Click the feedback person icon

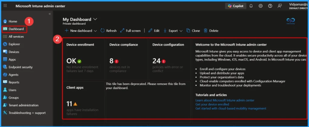pyautogui.click(x=280, y=6)
